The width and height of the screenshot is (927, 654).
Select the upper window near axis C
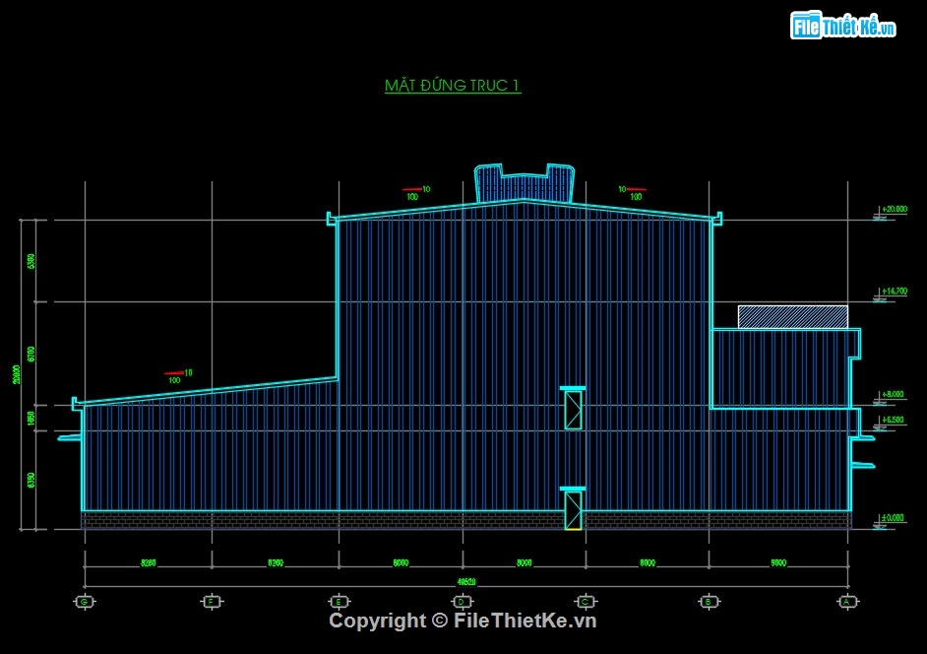pos(573,408)
